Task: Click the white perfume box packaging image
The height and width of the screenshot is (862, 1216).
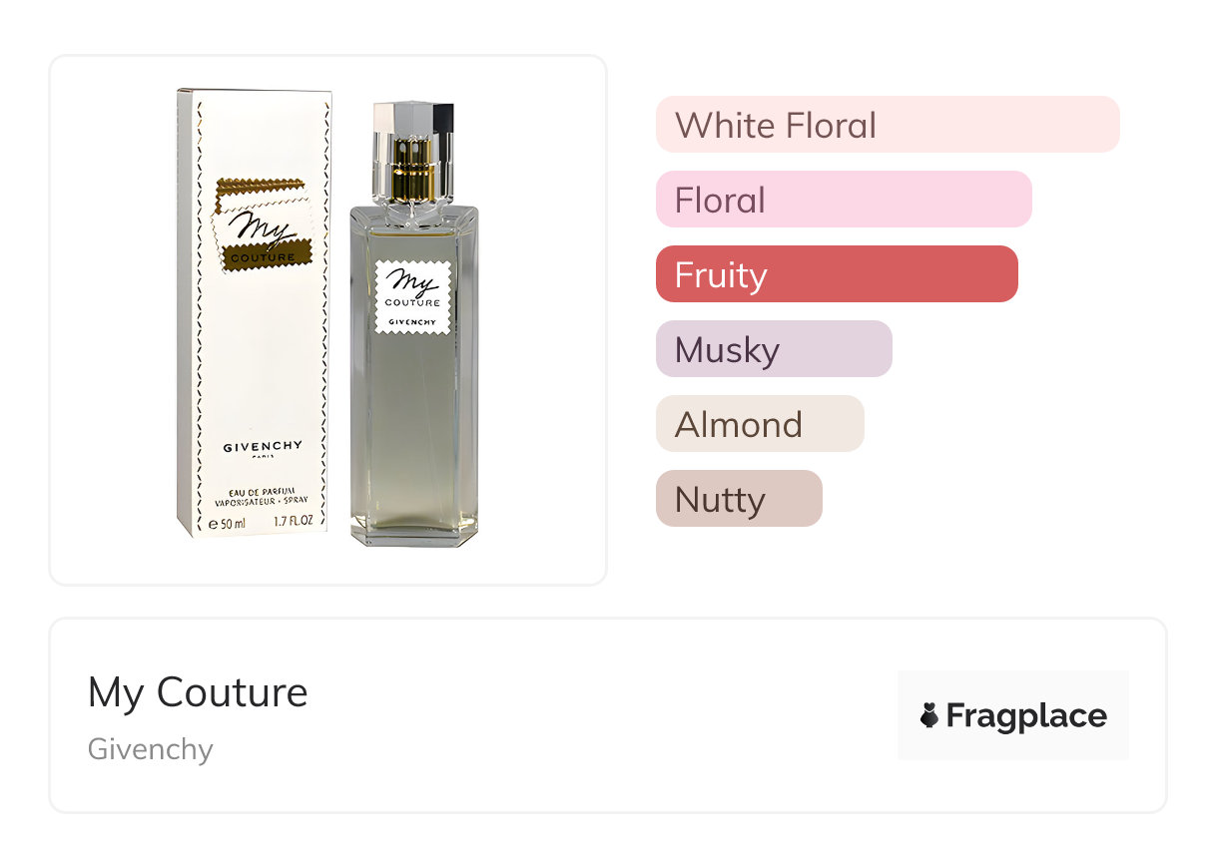Action: pos(255,313)
